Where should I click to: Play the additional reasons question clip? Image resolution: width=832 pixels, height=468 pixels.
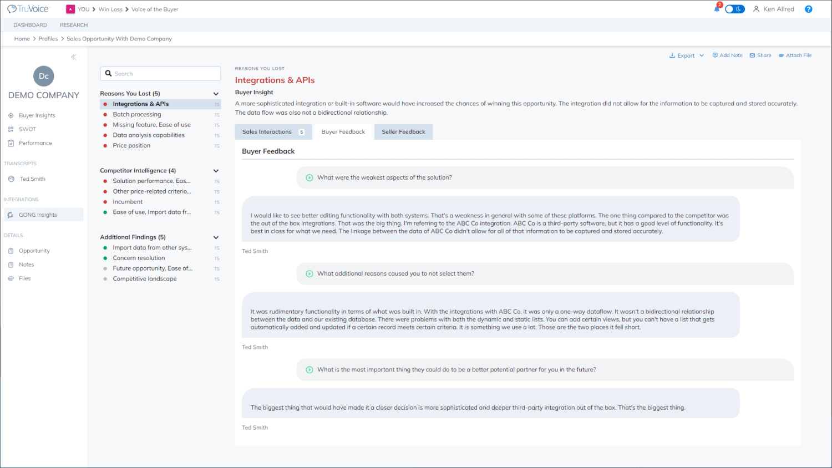(x=310, y=273)
